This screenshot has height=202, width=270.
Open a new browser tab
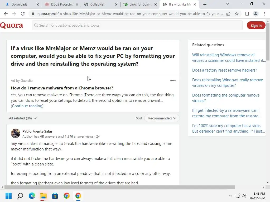[205, 4]
